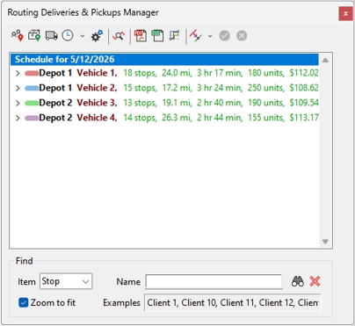
Task: Click the blue Vehicle 2 color swatch
Action: pyautogui.click(x=32, y=88)
